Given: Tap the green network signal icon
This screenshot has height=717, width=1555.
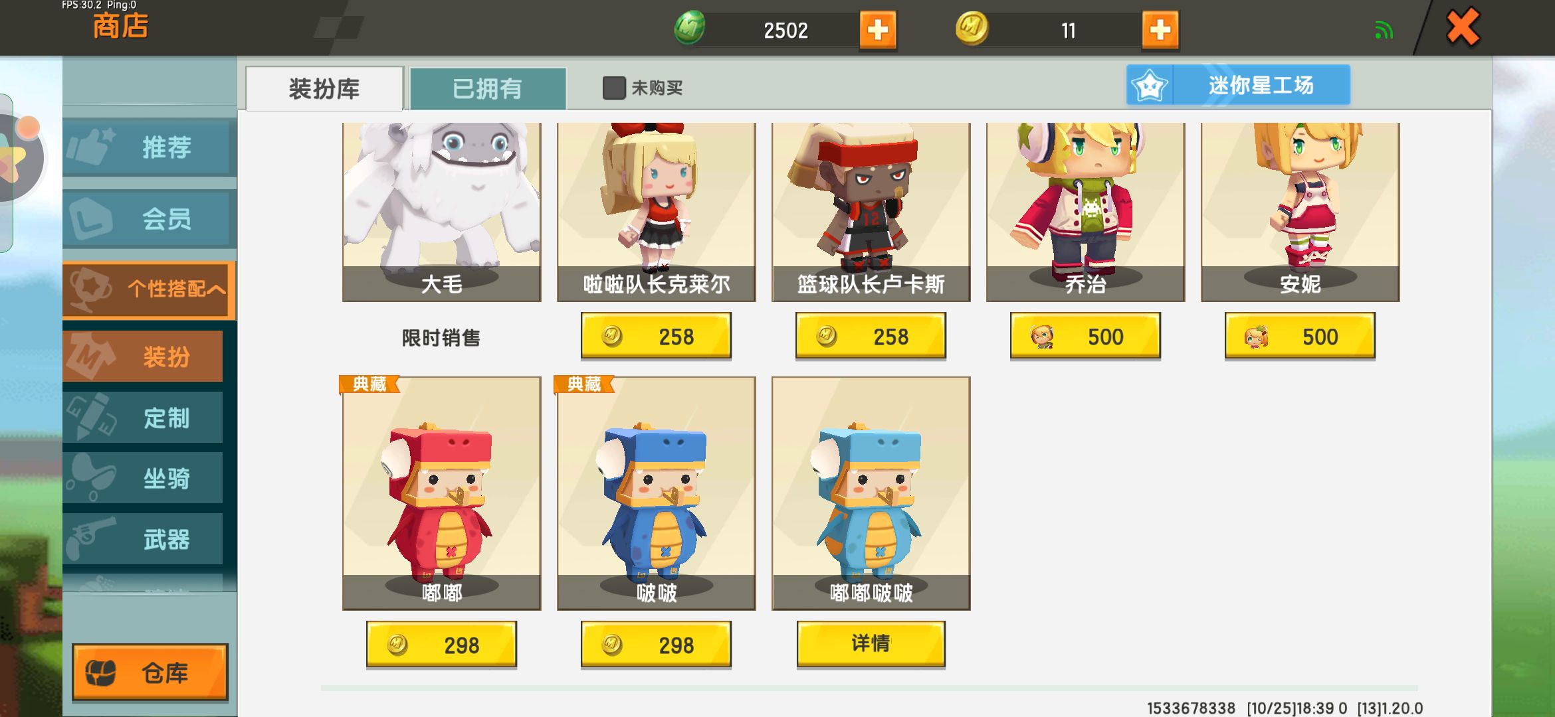Looking at the screenshot, I should 1384,31.
